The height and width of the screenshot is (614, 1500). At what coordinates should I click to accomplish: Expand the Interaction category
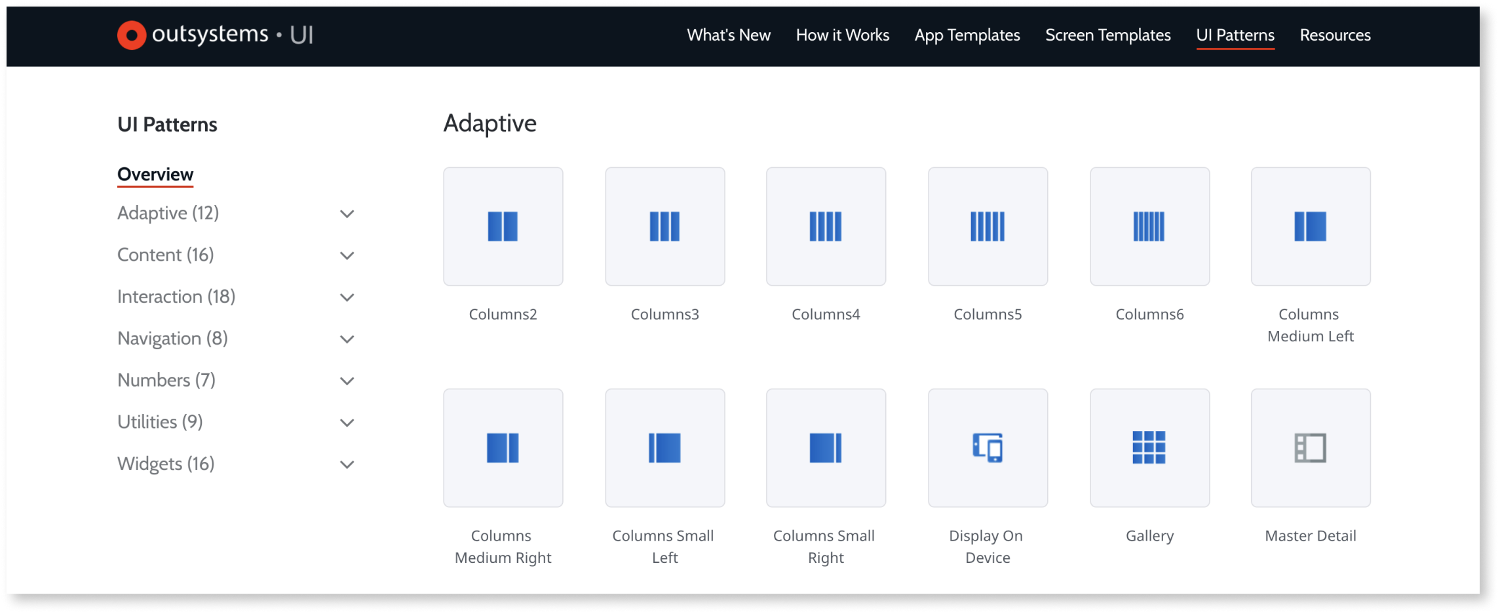pyautogui.click(x=348, y=297)
